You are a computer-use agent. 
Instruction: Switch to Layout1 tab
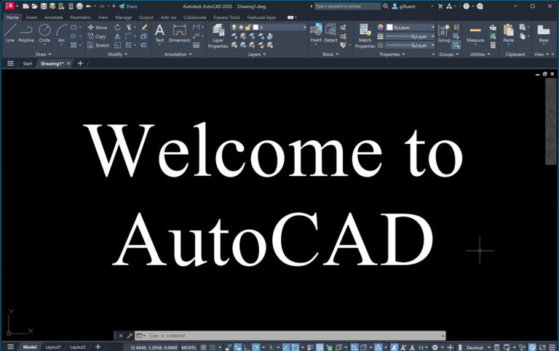click(53, 347)
